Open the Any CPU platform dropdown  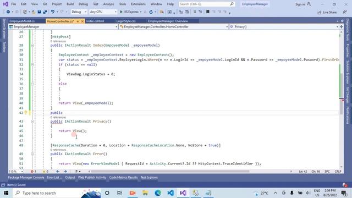coord(103,12)
